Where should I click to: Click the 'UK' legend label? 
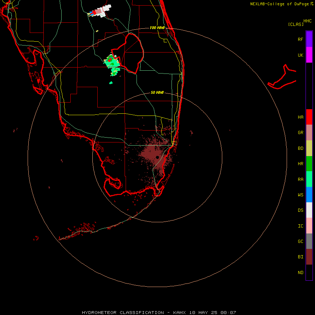point(300,55)
